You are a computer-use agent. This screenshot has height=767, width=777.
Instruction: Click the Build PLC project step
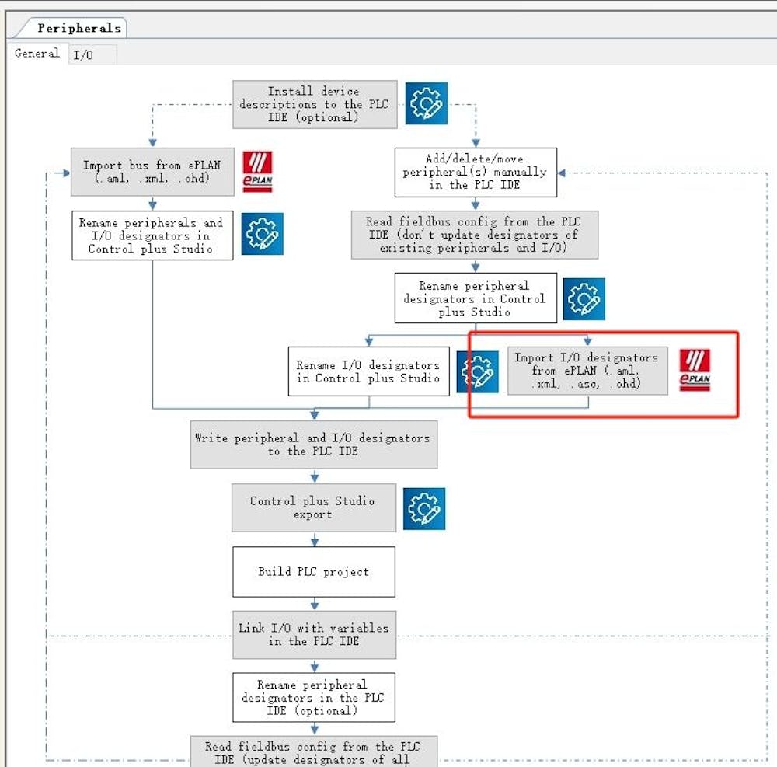[314, 572]
